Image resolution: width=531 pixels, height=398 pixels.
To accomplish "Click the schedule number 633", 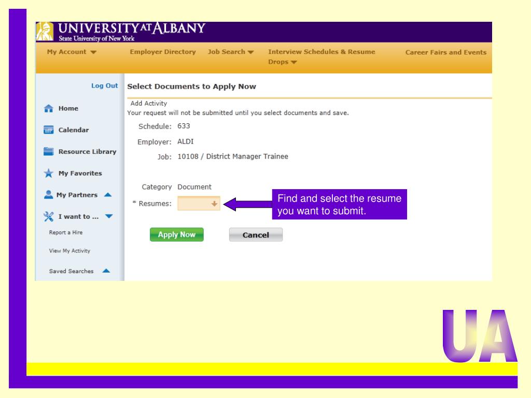I will click(x=184, y=126).
